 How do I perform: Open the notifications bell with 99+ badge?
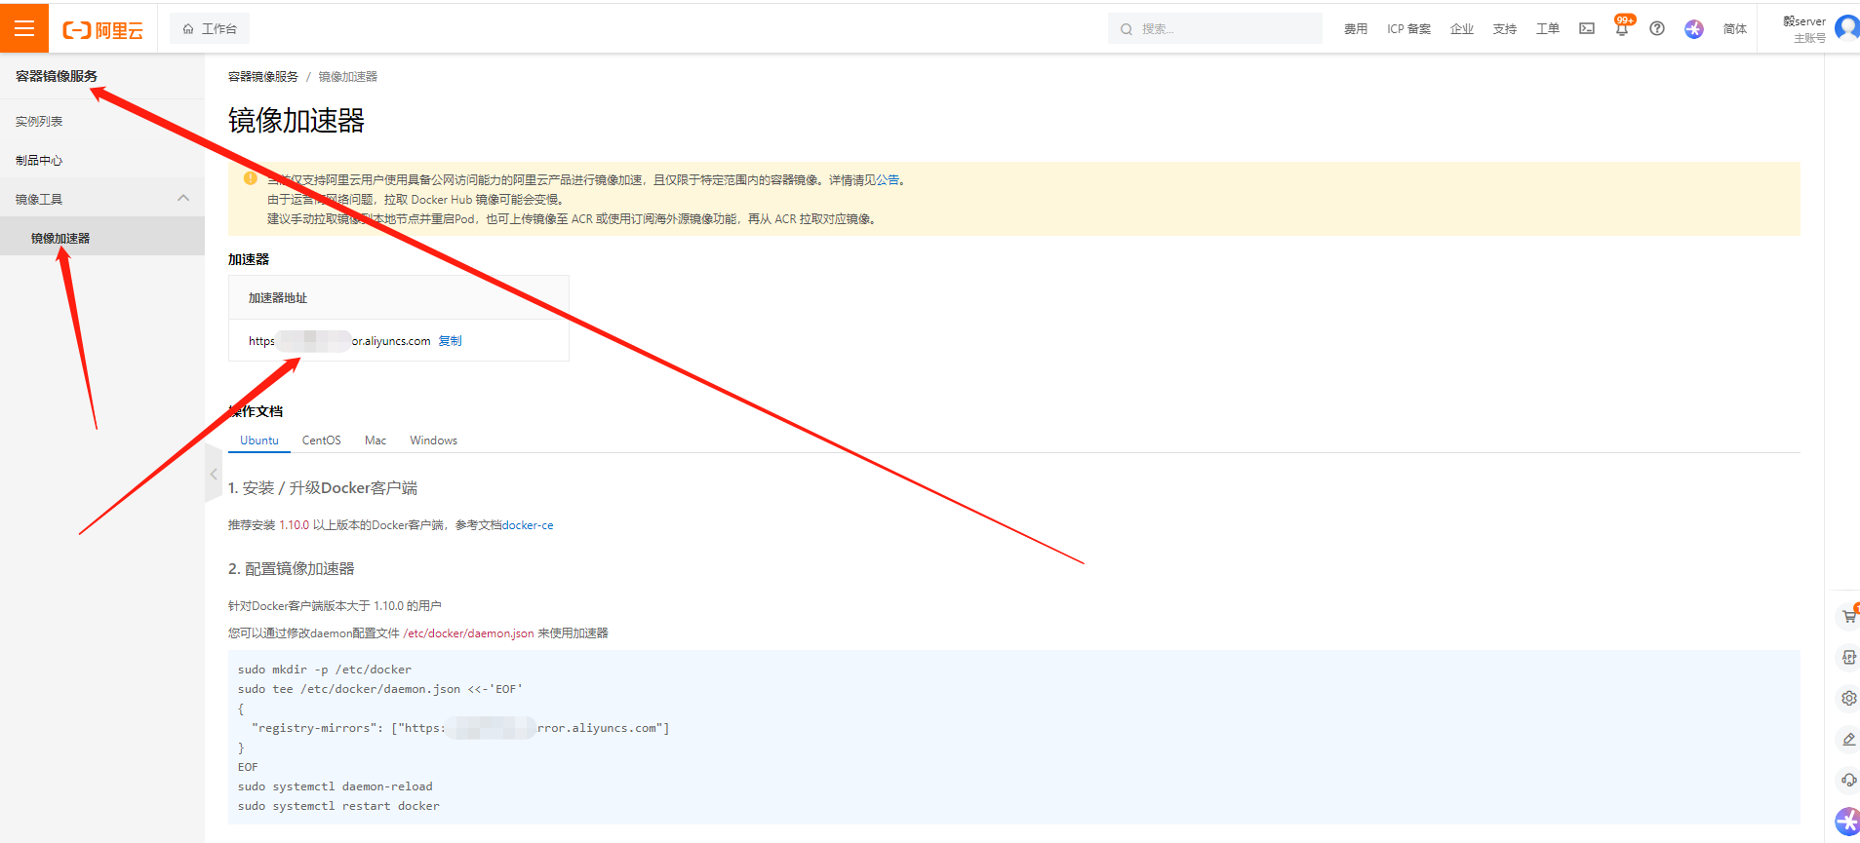1623,27
